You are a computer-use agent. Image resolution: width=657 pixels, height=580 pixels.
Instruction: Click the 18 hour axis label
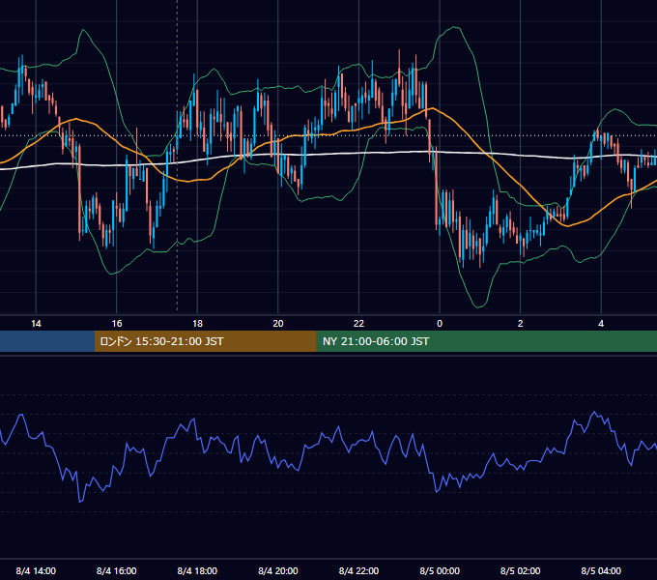tap(197, 324)
